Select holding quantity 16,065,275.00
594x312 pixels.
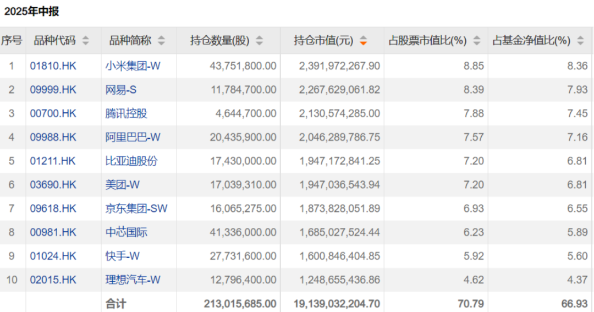coord(244,209)
